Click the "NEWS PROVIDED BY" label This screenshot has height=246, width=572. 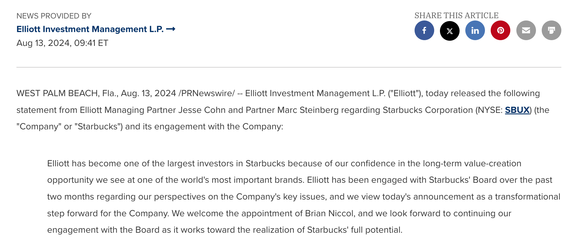tap(54, 16)
